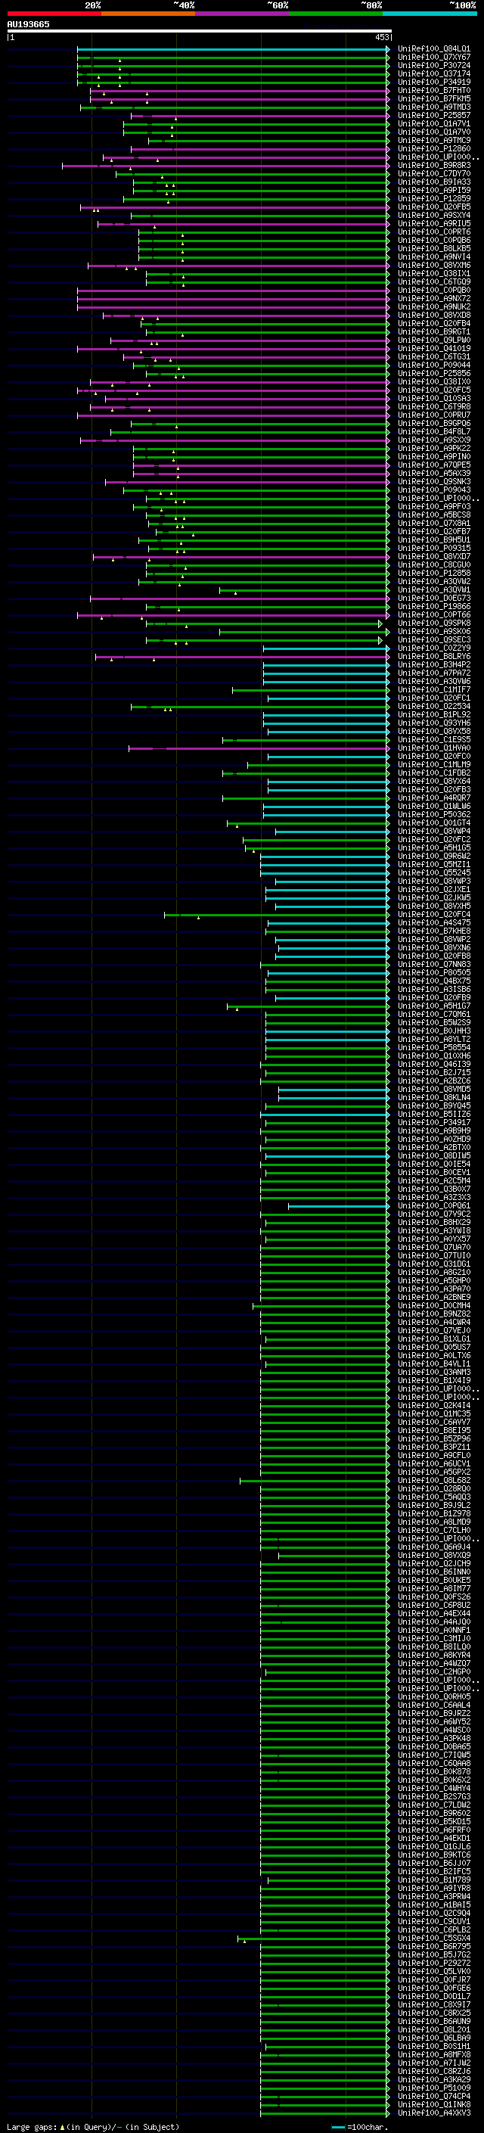This screenshot has height=2133, width=484.
Task: Click the orange ~40% identity legend bar
Action: click(148, 14)
